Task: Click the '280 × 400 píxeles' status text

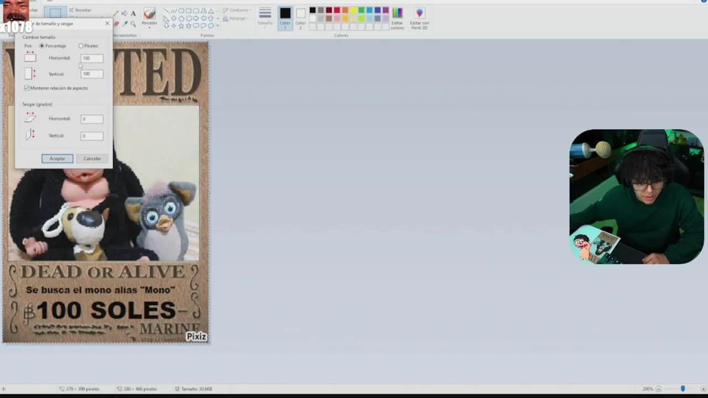Action: coord(140,389)
